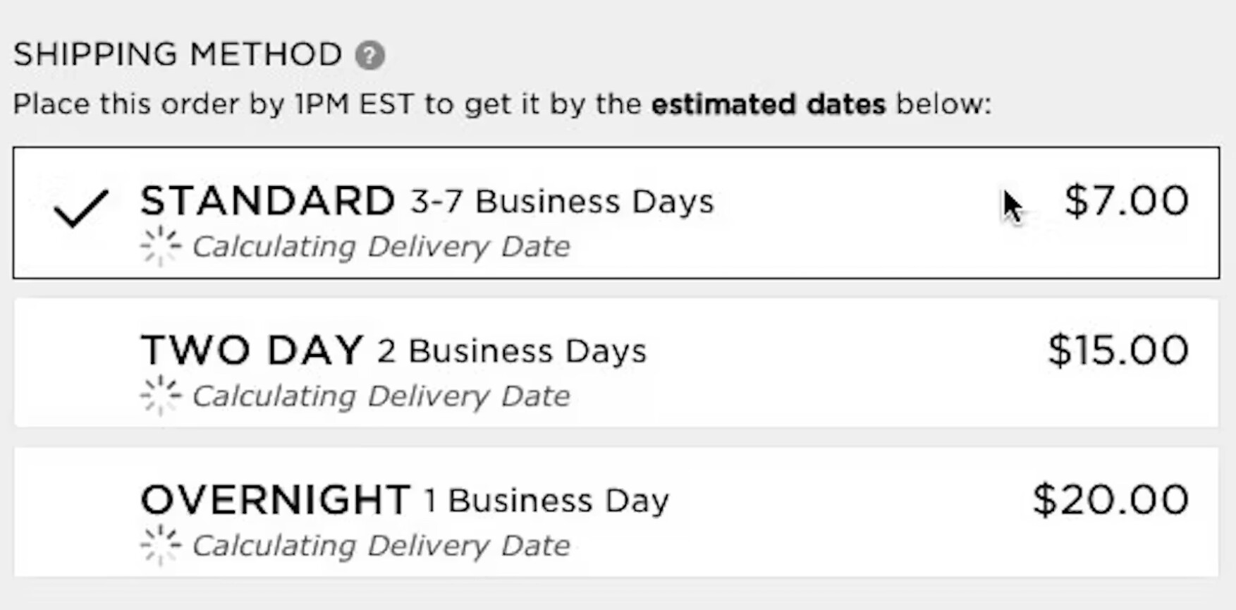Image resolution: width=1236 pixels, height=610 pixels.
Task: Choose the OVERNIGHT shipping option
Action: 276,500
